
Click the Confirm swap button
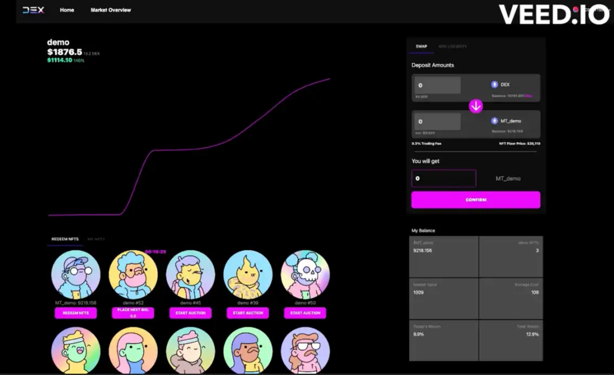[x=476, y=199]
